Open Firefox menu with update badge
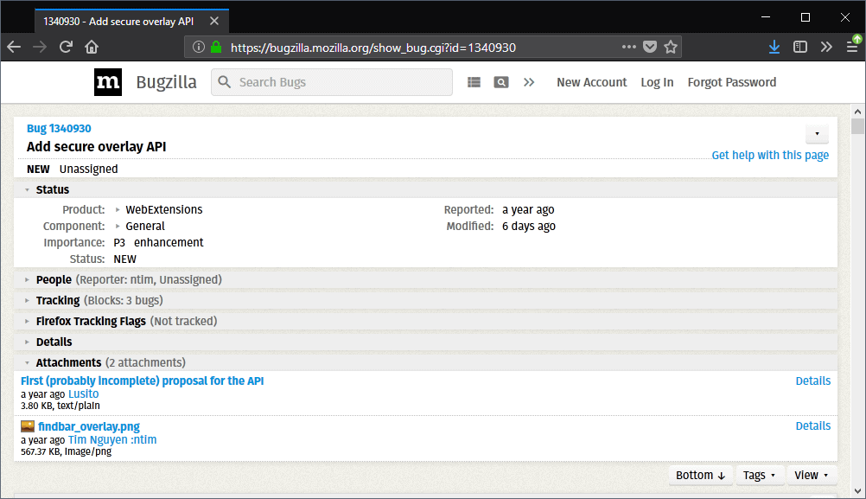The image size is (866, 499). tap(852, 46)
